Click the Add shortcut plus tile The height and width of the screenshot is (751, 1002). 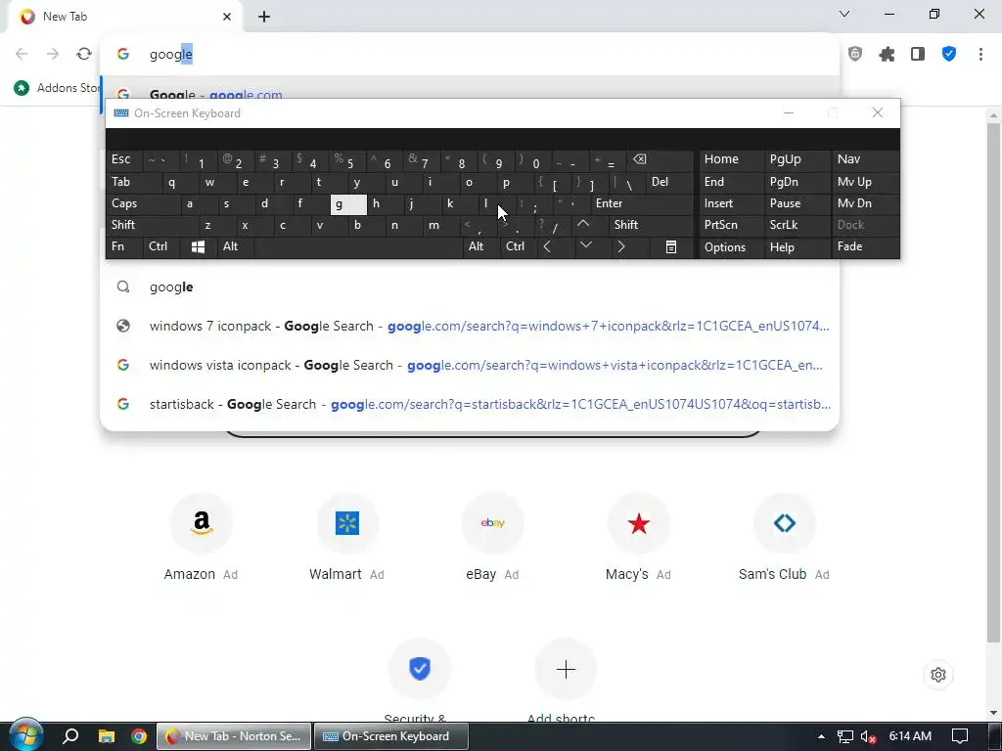pyautogui.click(x=566, y=681)
